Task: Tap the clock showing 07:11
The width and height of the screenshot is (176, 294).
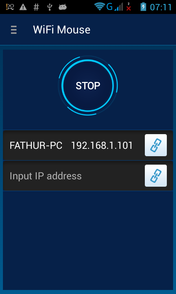Action: [161, 7]
